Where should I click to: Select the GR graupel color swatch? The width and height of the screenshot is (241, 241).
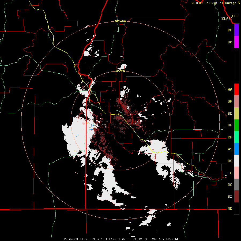click(236, 101)
